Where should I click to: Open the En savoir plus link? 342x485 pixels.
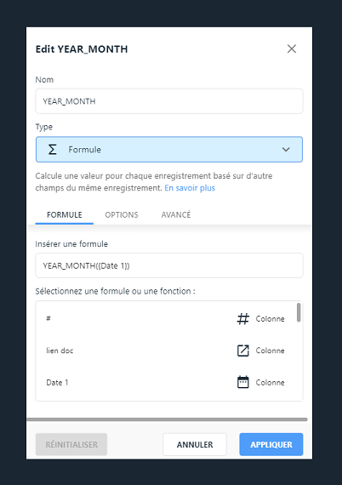click(190, 188)
